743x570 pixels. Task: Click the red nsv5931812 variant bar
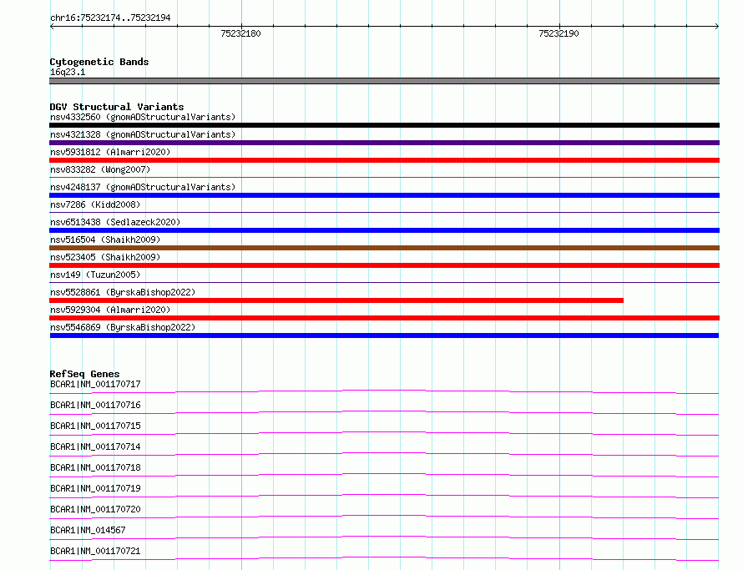click(384, 160)
